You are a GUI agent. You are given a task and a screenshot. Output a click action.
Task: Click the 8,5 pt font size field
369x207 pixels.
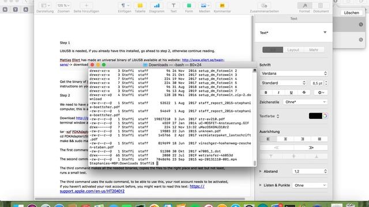click(x=317, y=83)
